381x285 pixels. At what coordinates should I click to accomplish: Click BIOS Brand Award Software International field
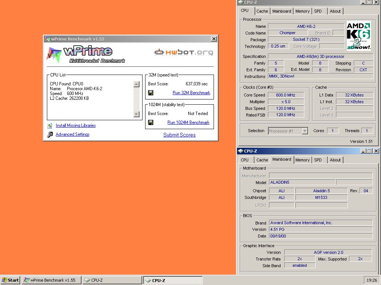tap(321, 223)
